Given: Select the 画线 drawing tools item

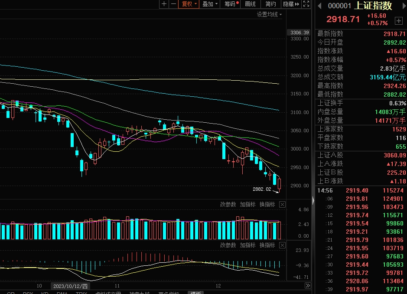Looking at the screenshot, I should [x=251, y=4].
